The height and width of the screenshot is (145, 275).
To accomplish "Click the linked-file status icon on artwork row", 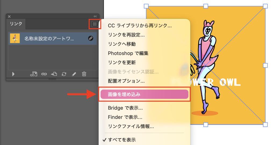I will (x=91, y=38).
